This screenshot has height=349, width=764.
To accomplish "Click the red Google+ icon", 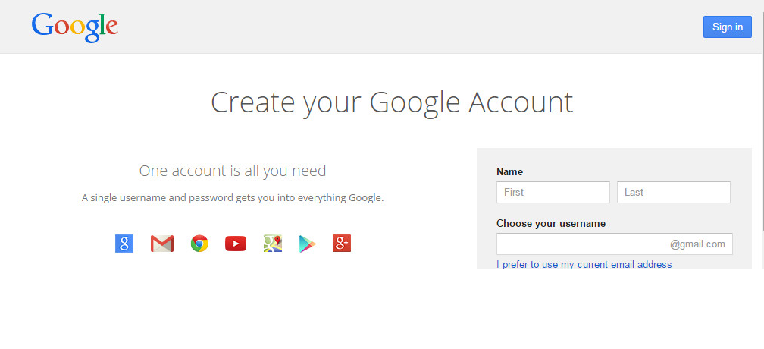I will click(342, 244).
